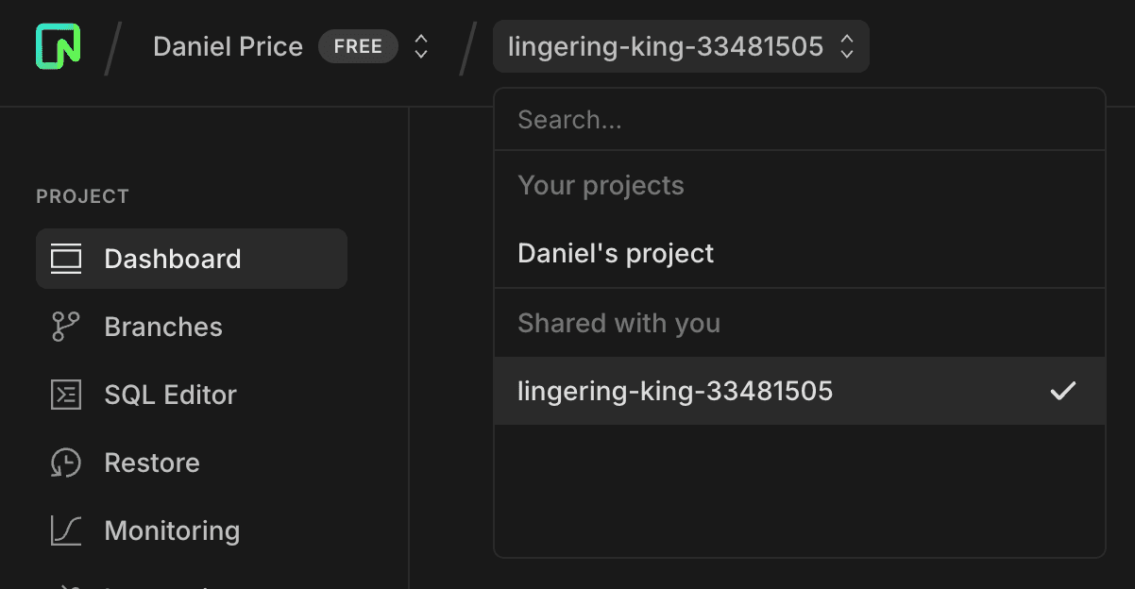Click the SQL Editor icon
1135x589 pixels.
pyautogui.click(x=66, y=395)
